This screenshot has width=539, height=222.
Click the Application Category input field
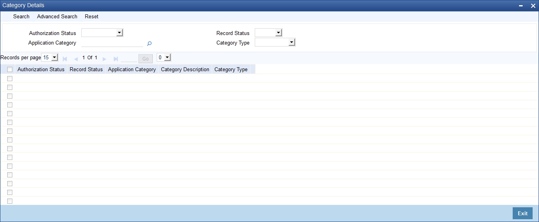coord(112,43)
